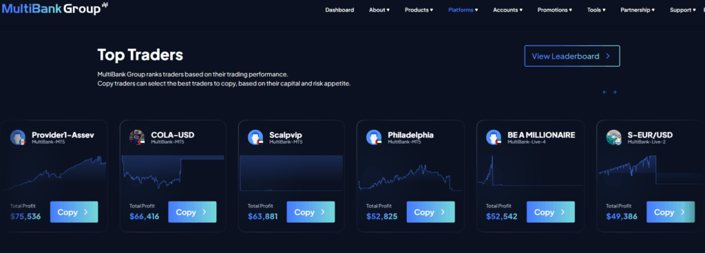705x253 pixels.
Task: Open the Dashboard menu item
Action: [339, 10]
